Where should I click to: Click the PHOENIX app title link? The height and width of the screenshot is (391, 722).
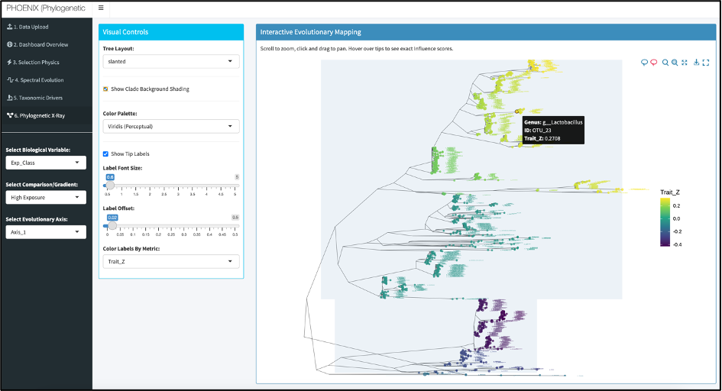(44, 8)
